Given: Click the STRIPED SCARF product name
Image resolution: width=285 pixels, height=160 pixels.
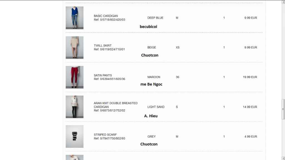Looking at the screenshot, I should click(105, 135).
